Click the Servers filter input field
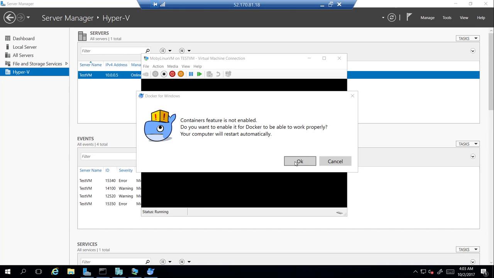This screenshot has width=494, height=278. [112, 51]
